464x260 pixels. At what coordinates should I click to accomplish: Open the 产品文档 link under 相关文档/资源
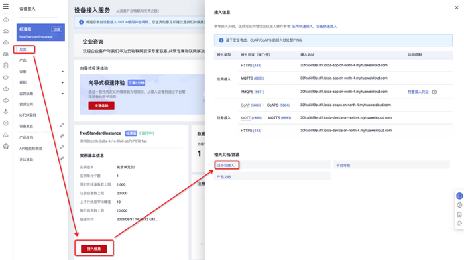click(224, 177)
